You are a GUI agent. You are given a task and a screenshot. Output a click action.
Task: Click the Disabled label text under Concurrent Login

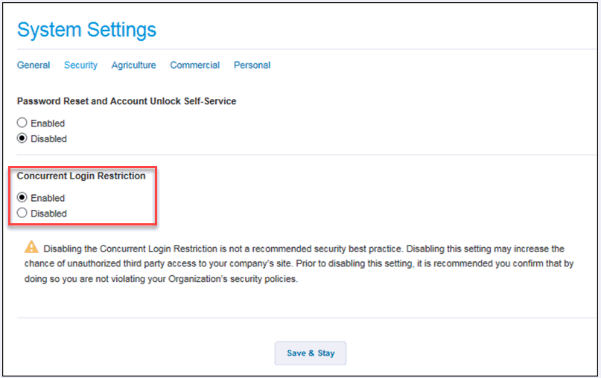coord(48,214)
